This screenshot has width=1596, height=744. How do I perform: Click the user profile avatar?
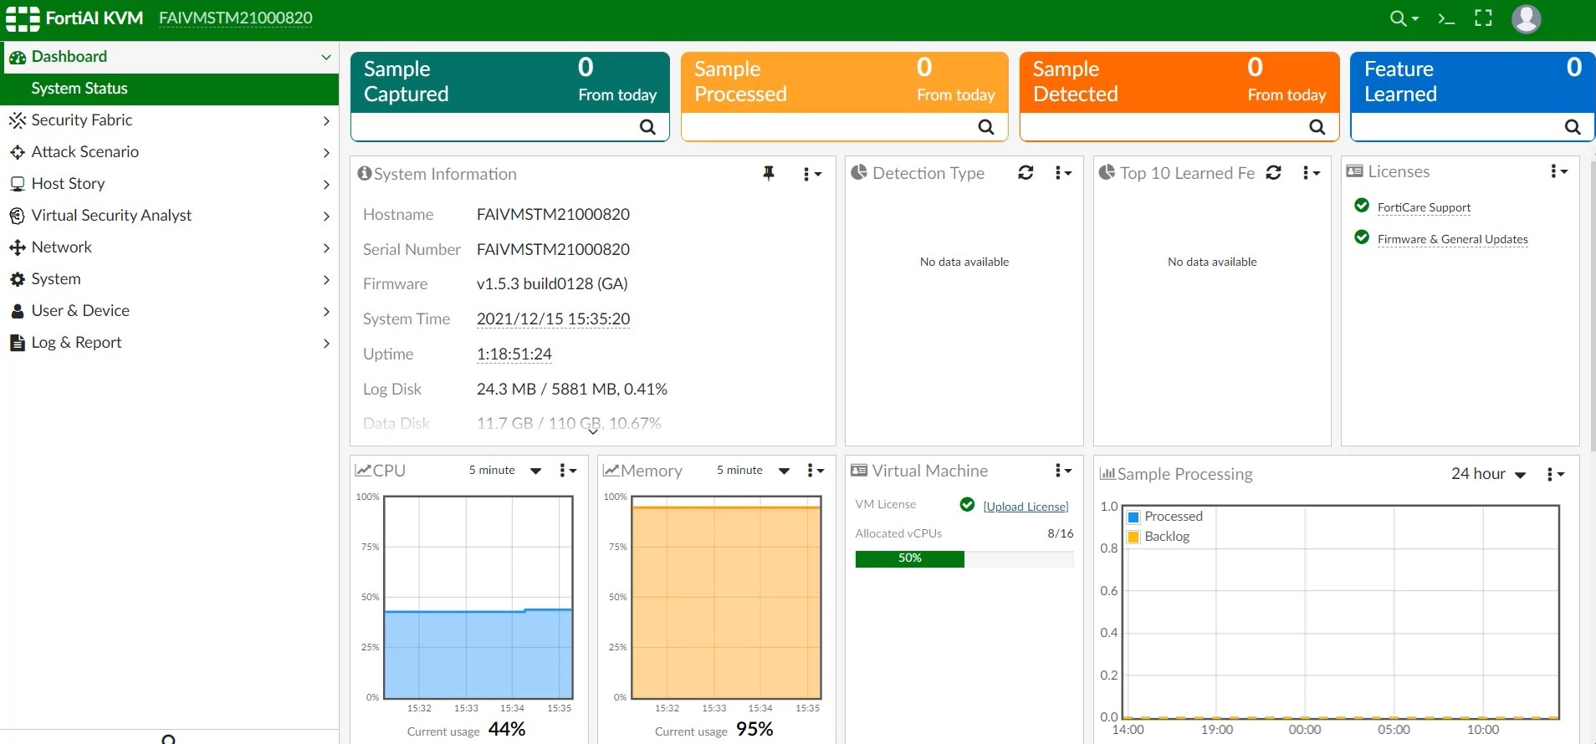click(1526, 18)
